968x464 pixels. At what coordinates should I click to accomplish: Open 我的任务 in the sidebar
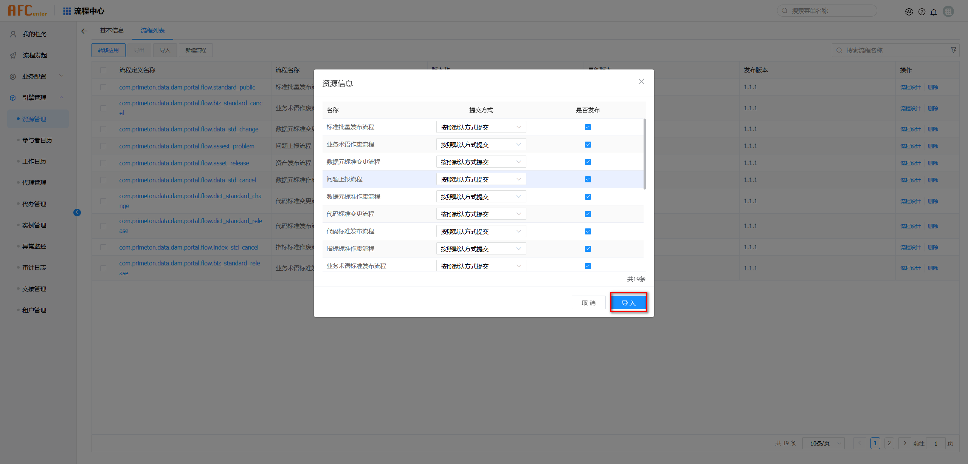[34, 34]
